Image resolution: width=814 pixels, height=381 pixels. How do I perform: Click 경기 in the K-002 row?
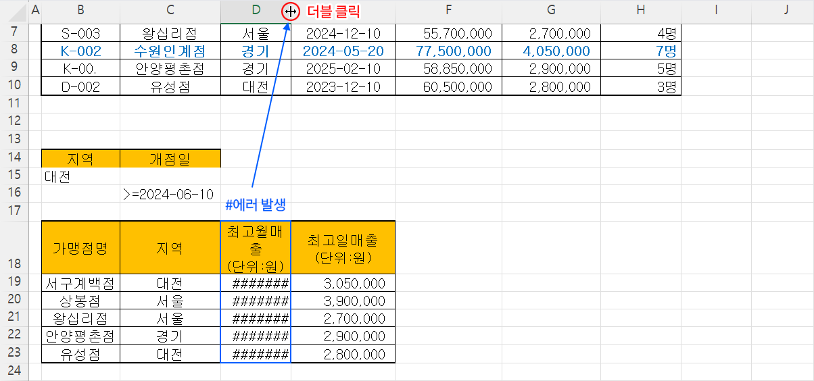click(256, 51)
